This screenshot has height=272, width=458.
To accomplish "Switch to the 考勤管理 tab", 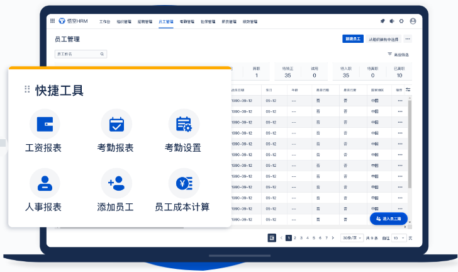I will [187, 21].
